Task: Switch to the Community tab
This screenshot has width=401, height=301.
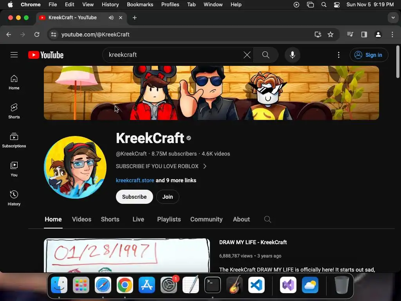Action: (x=206, y=219)
